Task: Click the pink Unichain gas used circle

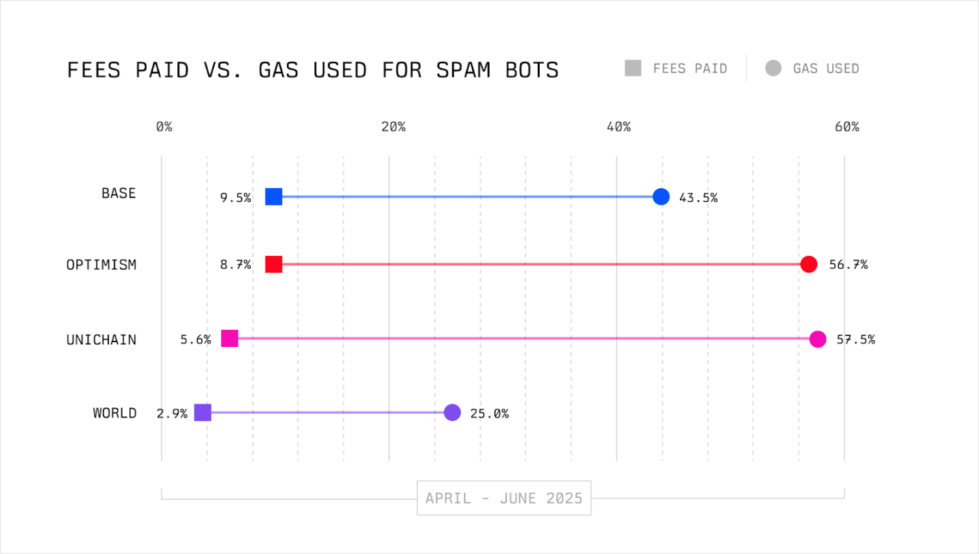Action: click(818, 339)
